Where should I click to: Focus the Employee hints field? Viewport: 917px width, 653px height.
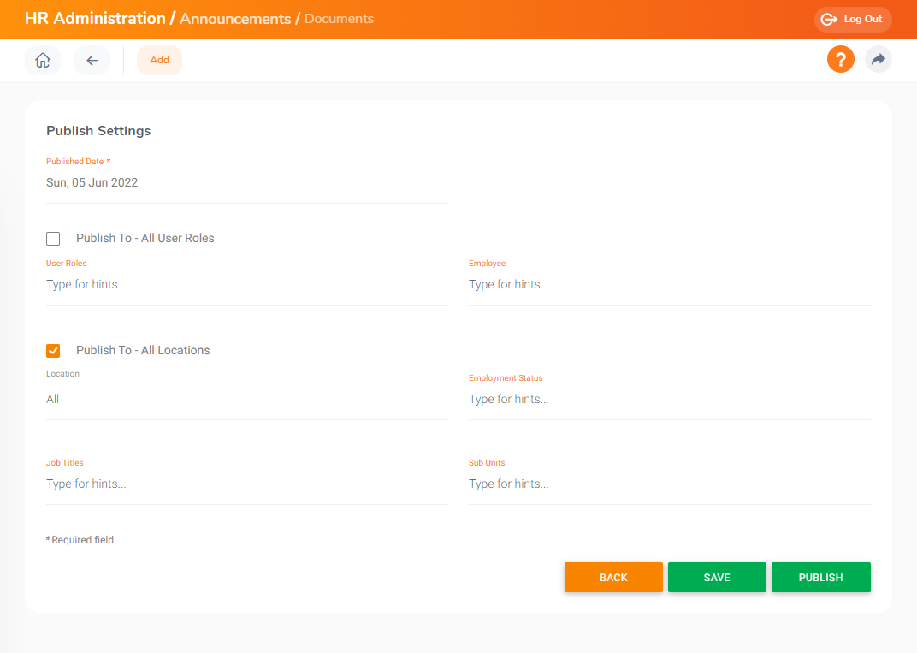pyautogui.click(x=670, y=284)
